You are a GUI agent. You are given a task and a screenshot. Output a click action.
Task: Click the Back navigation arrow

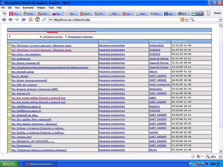11,19
